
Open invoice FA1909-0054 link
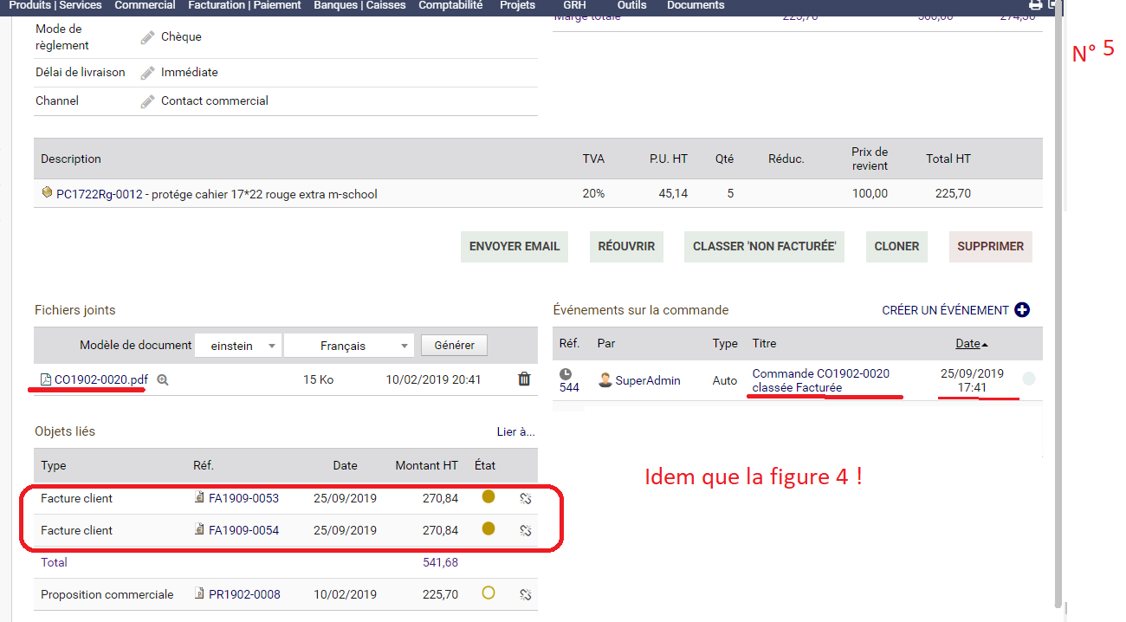coord(243,530)
